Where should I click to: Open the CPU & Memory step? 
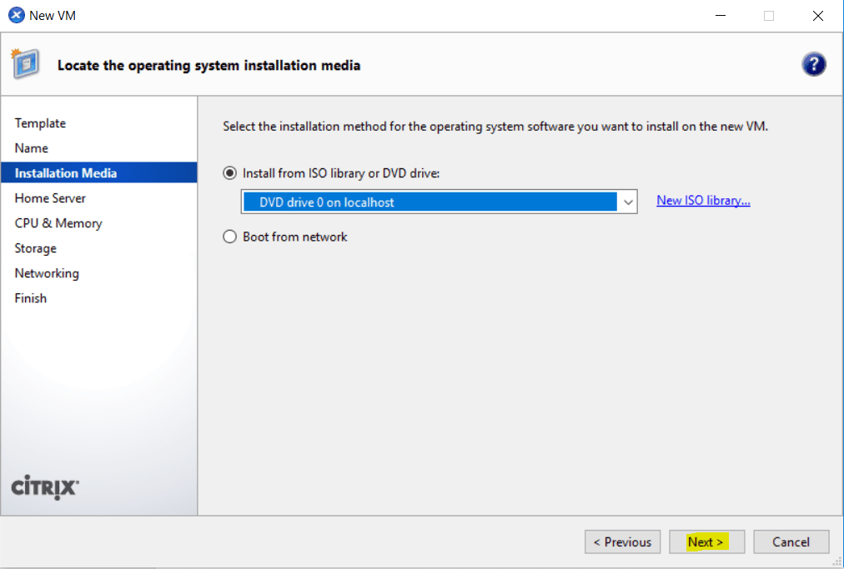[58, 222]
